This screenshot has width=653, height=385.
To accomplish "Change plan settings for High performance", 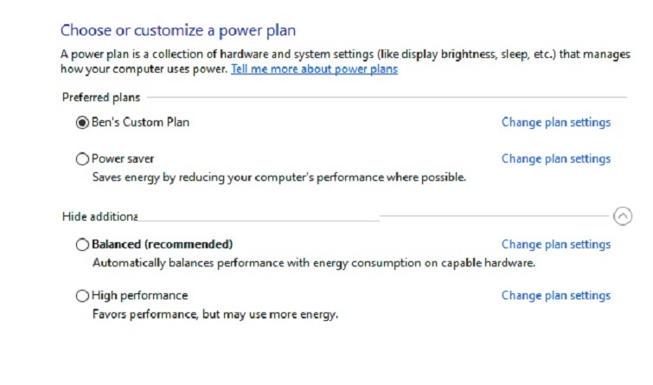I will pyautogui.click(x=555, y=296).
